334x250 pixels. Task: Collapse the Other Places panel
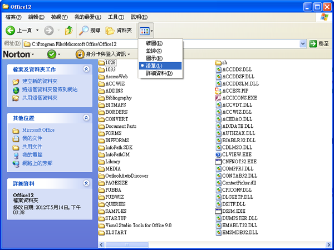[x=86, y=118]
